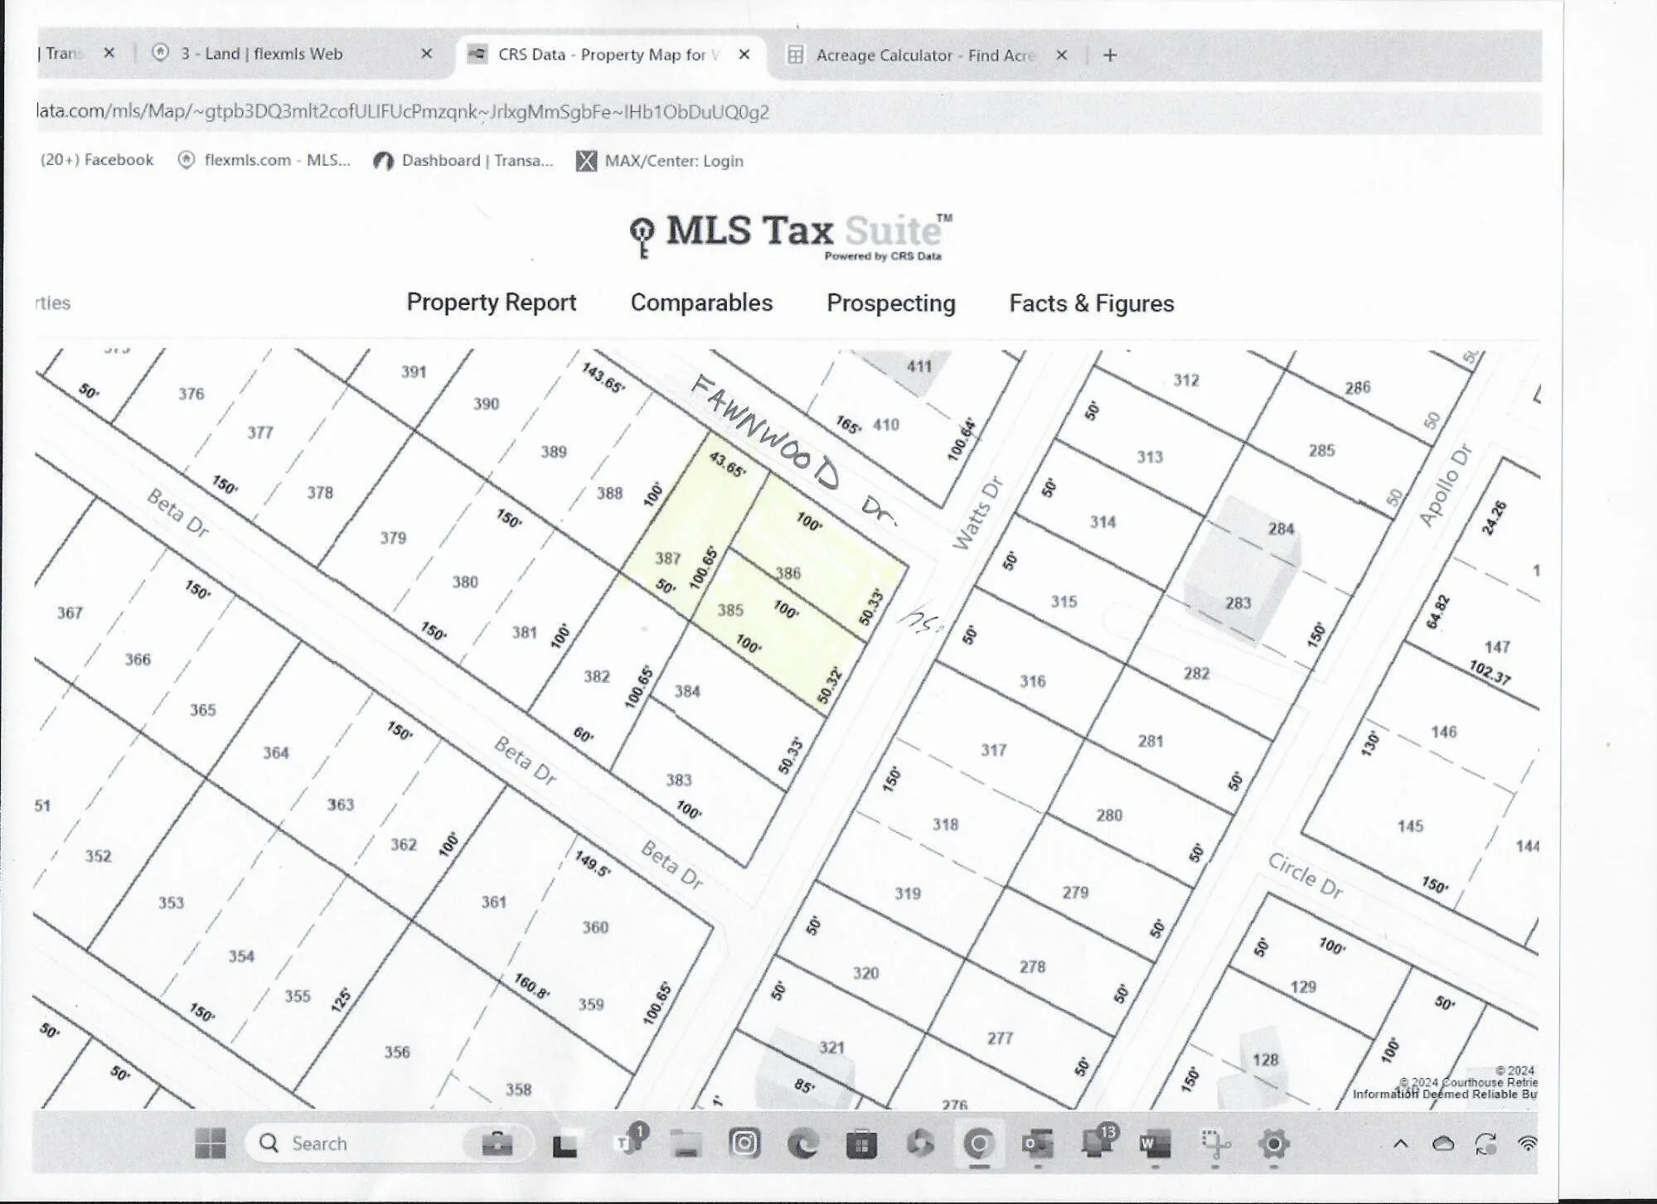Open Microsoft Teams from the taskbar
This screenshot has width=1657, height=1204.
629,1142
